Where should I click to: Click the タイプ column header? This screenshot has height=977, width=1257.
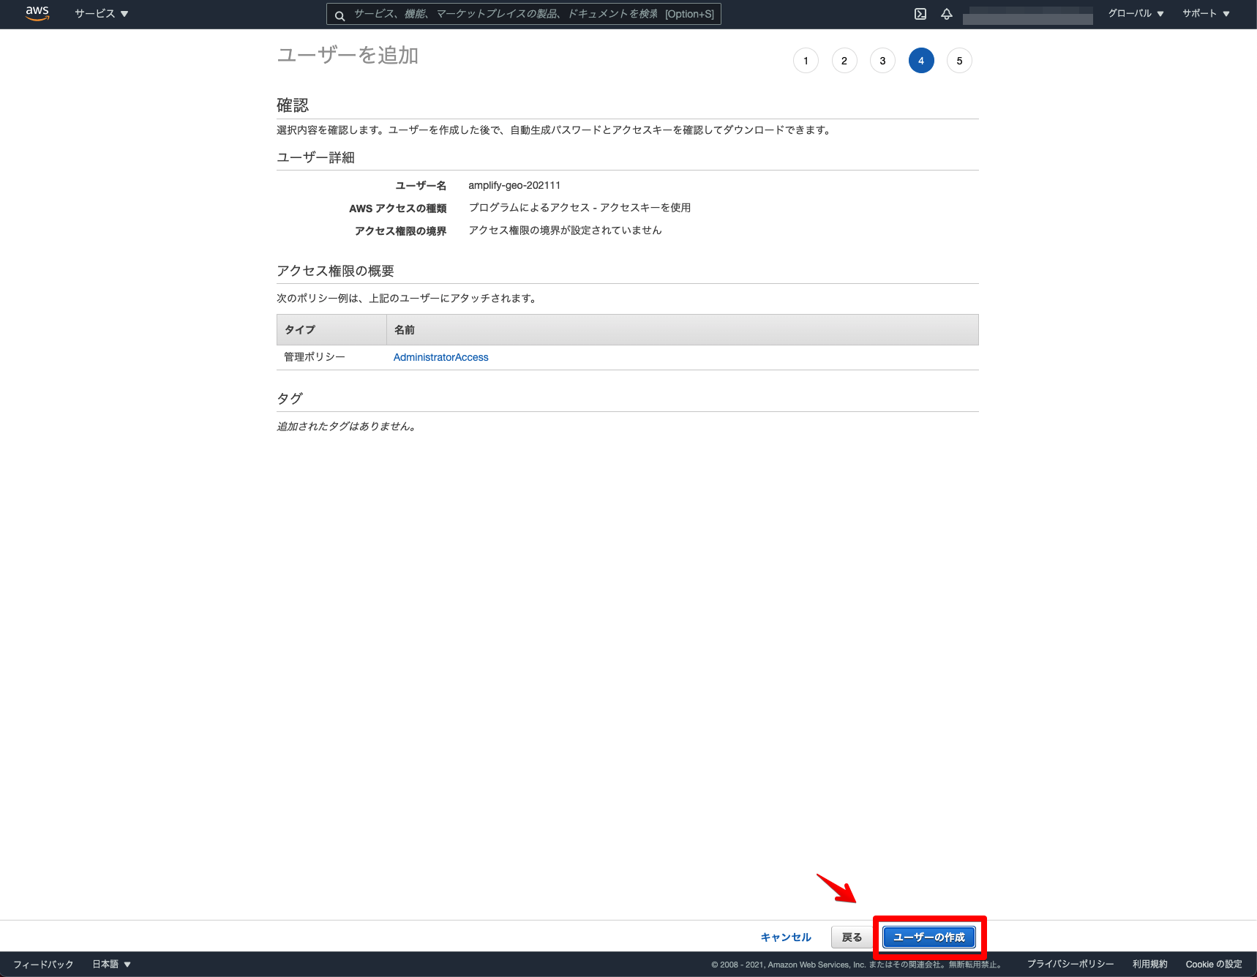coord(331,330)
